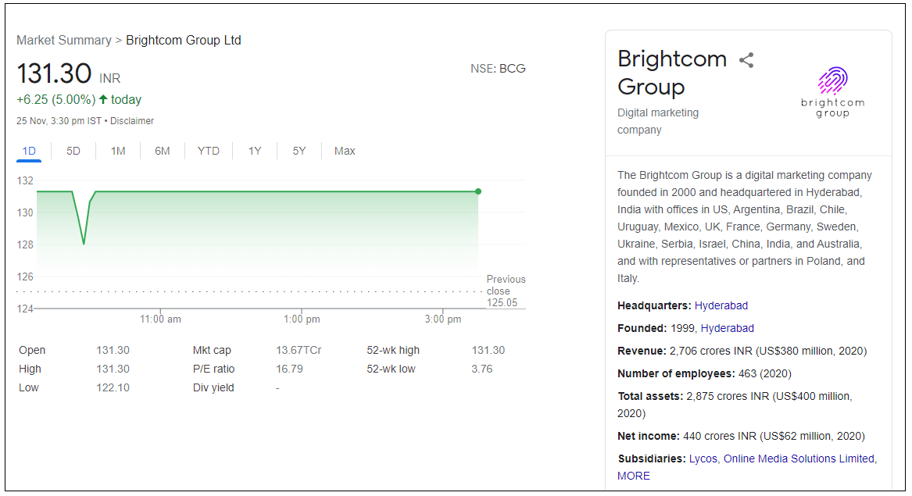Image resolution: width=912 pixels, height=496 pixels.
Task: Follow the Headquarters Hyderabad link
Action: (721, 306)
